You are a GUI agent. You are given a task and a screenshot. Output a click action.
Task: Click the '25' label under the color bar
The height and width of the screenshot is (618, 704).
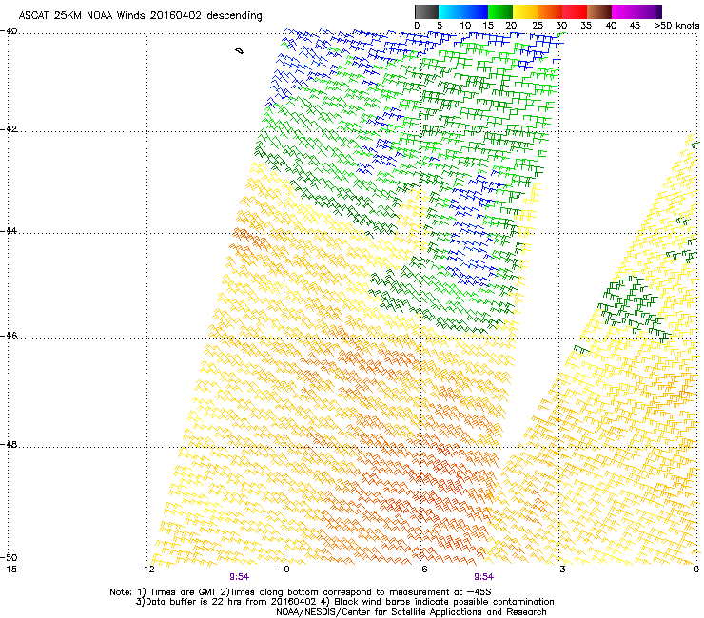538,26
